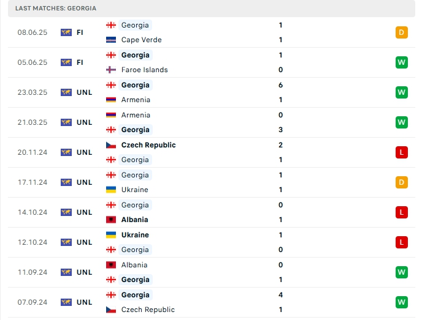
Task: Click the FI label for 05.06.25 match
Action: pos(80,62)
